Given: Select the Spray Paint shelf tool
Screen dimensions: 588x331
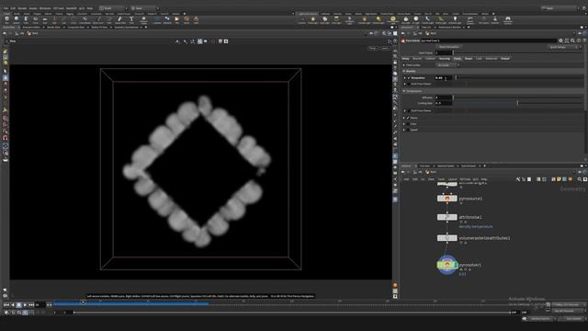Looking at the screenshot, I should (x=120, y=19).
